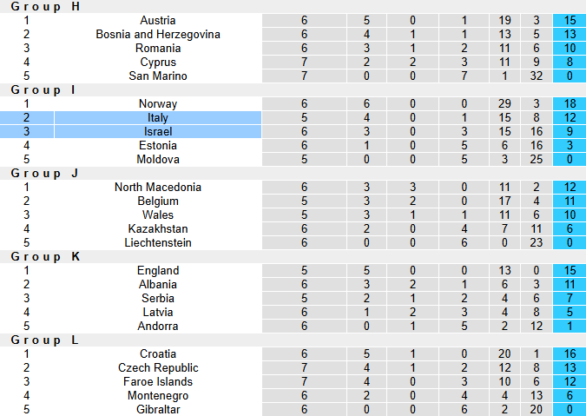Select the Norway team link
The width and height of the screenshot is (586, 416).
click(x=157, y=103)
